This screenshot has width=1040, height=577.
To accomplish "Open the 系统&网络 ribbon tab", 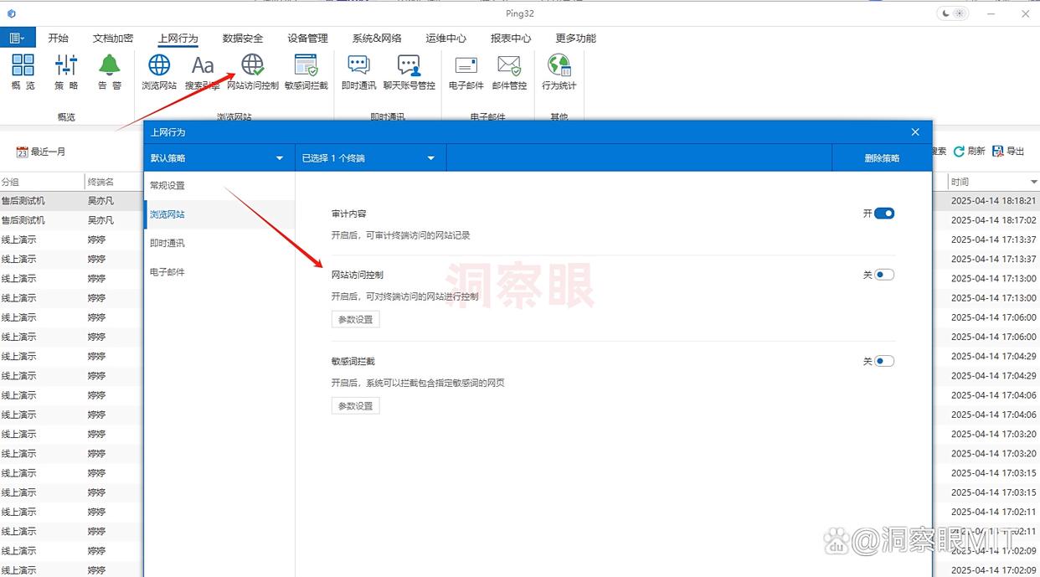I will coord(376,38).
